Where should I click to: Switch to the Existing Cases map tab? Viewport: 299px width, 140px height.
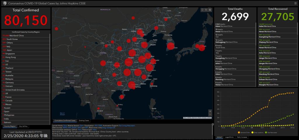[x=84, y=121]
